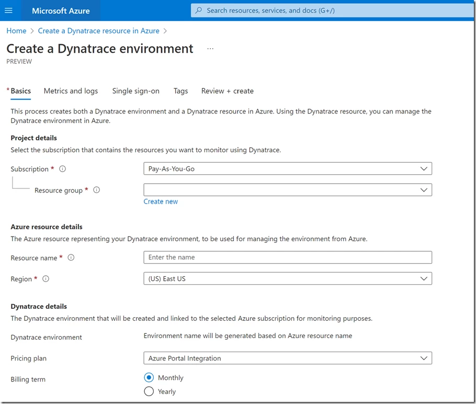Go to the Tags tab

[180, 91]
